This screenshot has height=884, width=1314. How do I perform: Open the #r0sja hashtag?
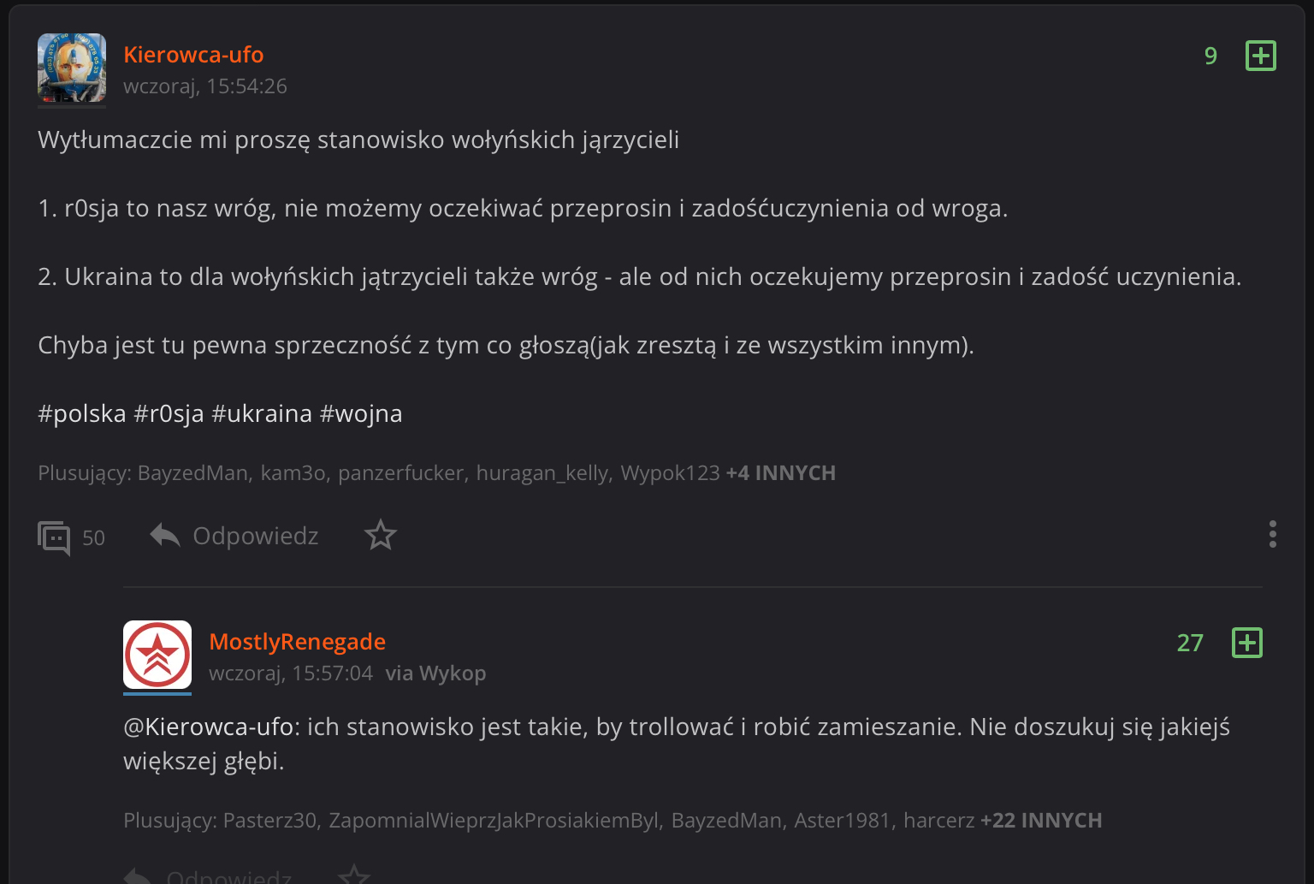(x=169, y=414)
